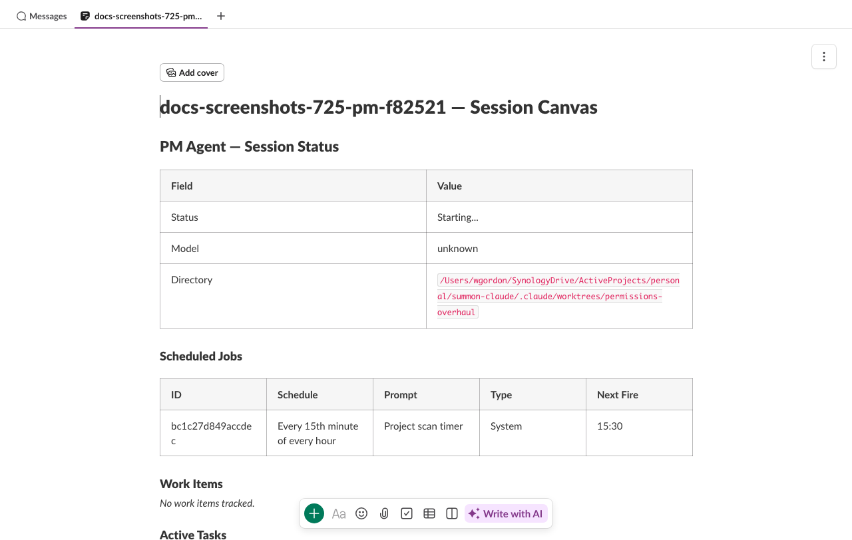852x540 pixels.
Task: Click the canvas icon on the active tab
Action: coord(85,16)
